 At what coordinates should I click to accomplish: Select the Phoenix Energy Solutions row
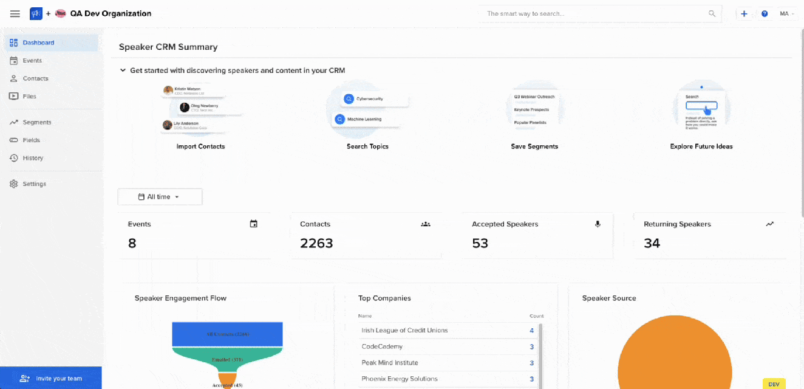[x=447, y=379]
